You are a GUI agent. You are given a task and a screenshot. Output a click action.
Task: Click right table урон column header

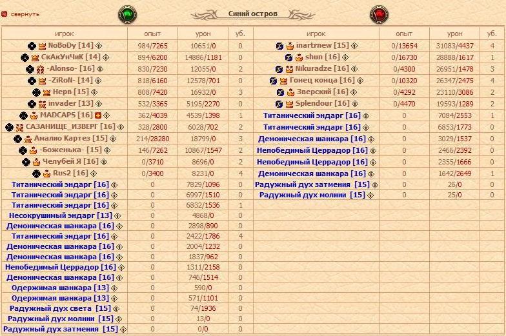[x=454, y=34]
